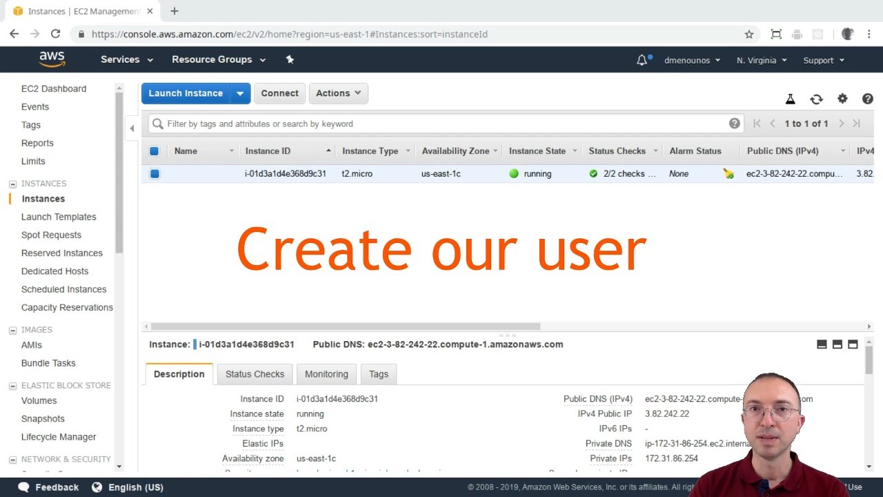Viewport: 883px width, 497px height.
Task: Open EC2 Dashboard in sidebar
Action: (54, 88)
